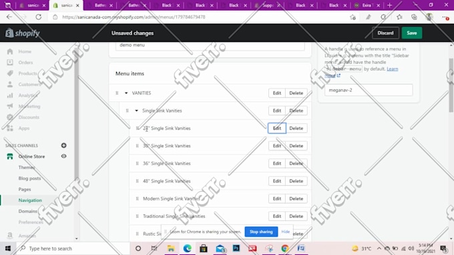The height and width of the screenshot is (255, 454).
Task: Click the Apps grid icon
Action: [10, 128]
